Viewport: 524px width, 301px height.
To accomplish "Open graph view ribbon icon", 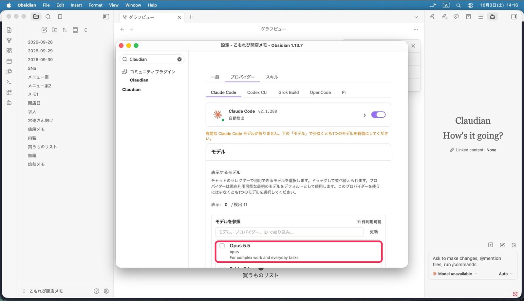I will [x=9, y=40].
